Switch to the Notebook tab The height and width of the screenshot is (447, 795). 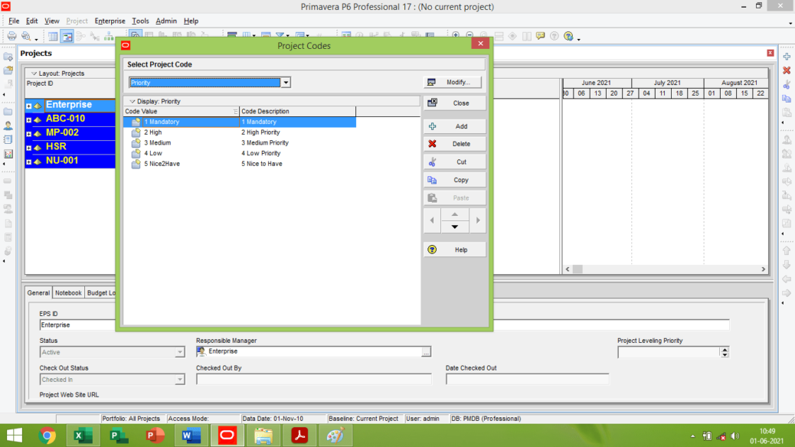[x=68, y=292]
